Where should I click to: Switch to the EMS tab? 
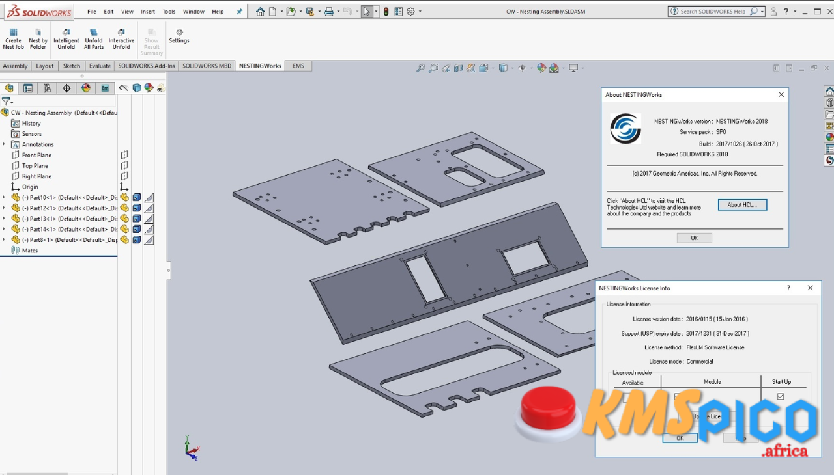click(x=298, y=66)
